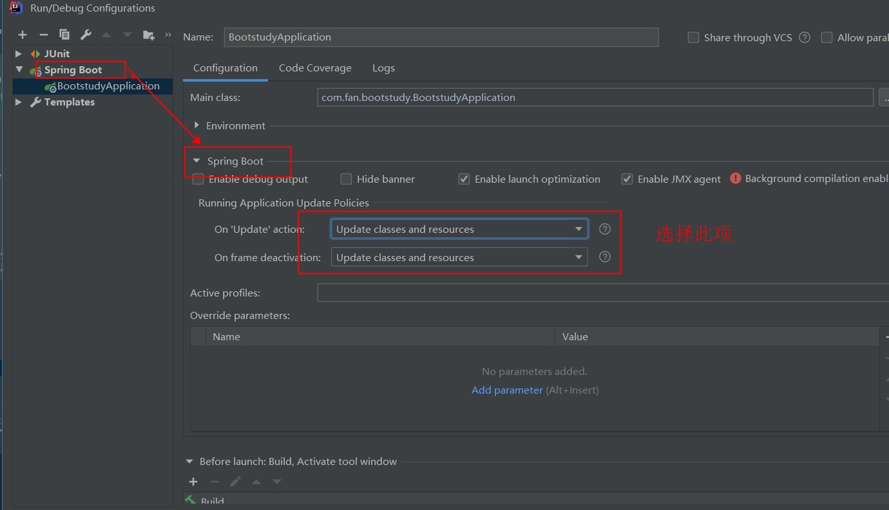This screenshot has width=889, height=510.
Task: Add new configuration with plus icon
Action: point(23,35)
